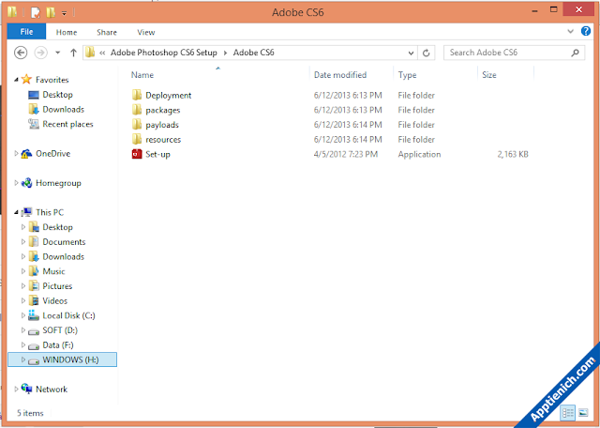The image size is (600, 428).
Task: Click the Music folder icon under This PC
Action: (x=34, y=271)
